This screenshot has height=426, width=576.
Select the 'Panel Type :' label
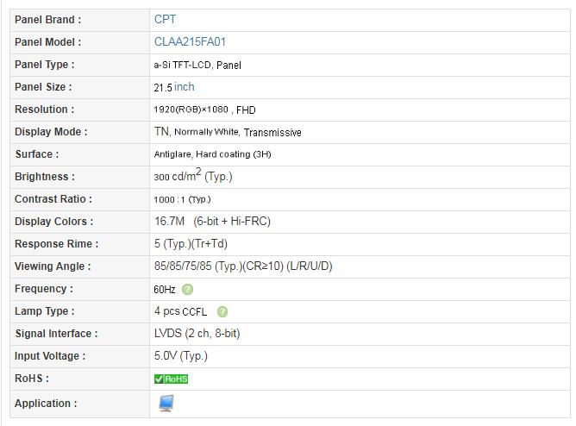tap(45, 65)
